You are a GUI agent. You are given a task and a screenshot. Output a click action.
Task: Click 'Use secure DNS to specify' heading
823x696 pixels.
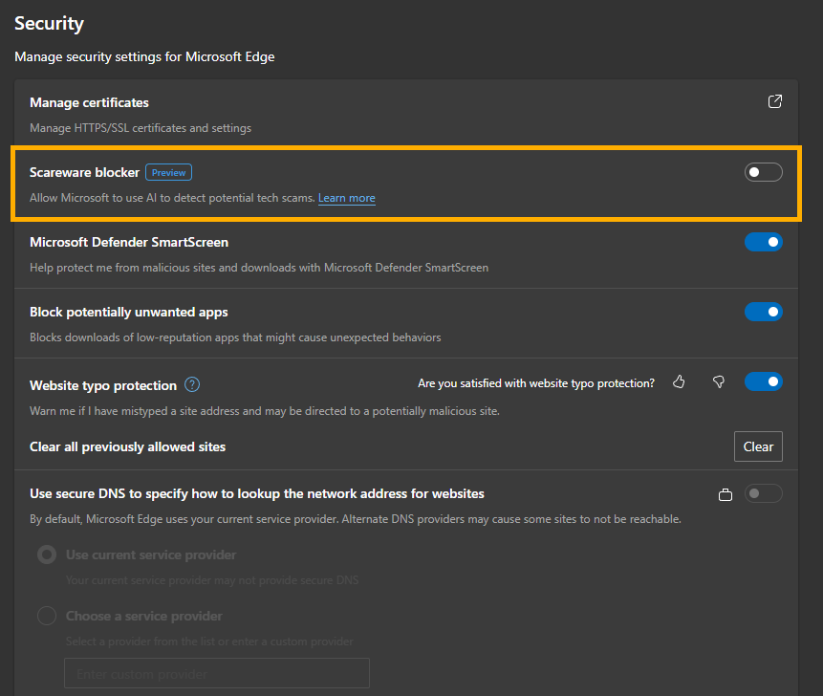tap(257, 494)
